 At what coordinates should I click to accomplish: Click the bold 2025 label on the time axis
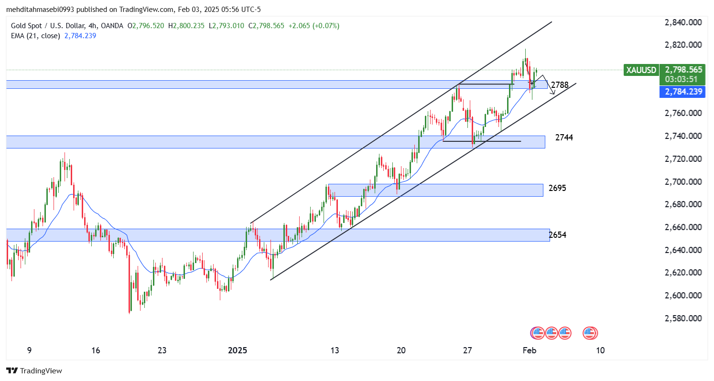[x=238, y=350]
